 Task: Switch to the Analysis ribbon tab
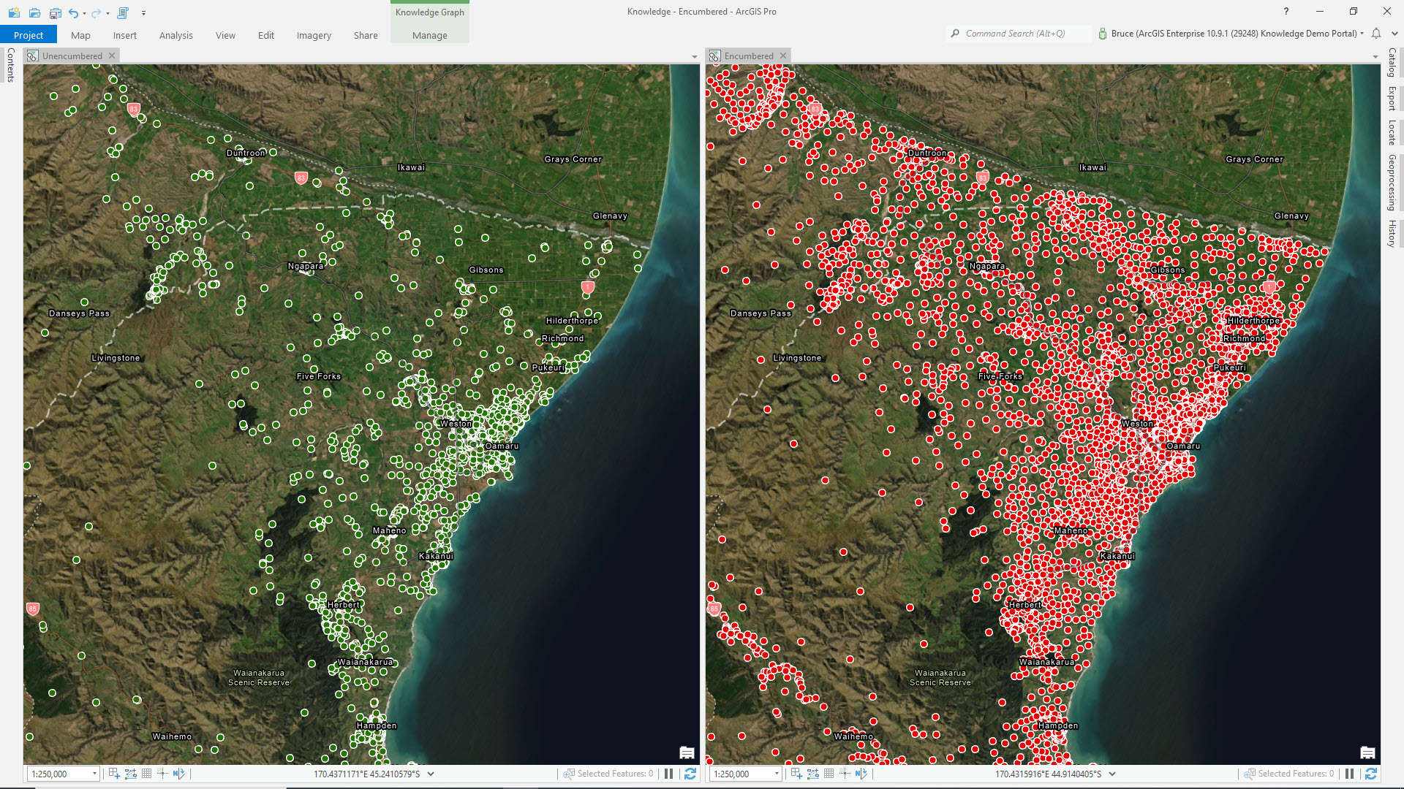pyautogui.click(x=175, y=35)
